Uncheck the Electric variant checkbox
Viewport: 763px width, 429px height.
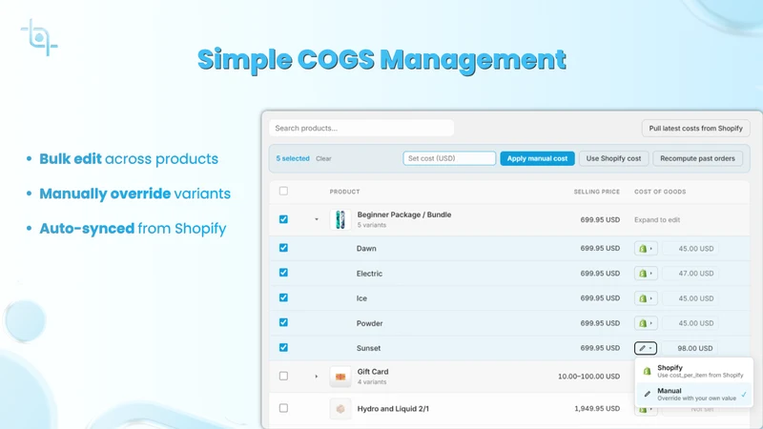coord(283,273)
